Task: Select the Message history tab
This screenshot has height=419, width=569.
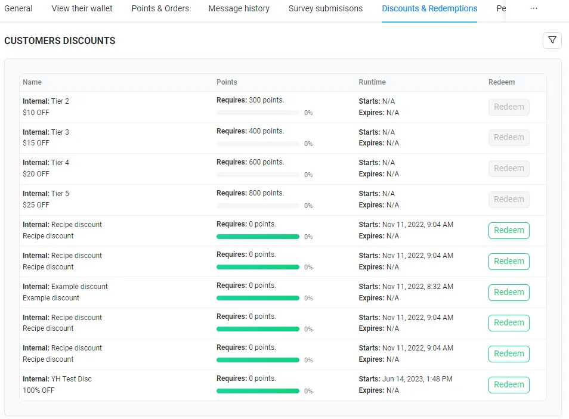Action: coord(239,9)
